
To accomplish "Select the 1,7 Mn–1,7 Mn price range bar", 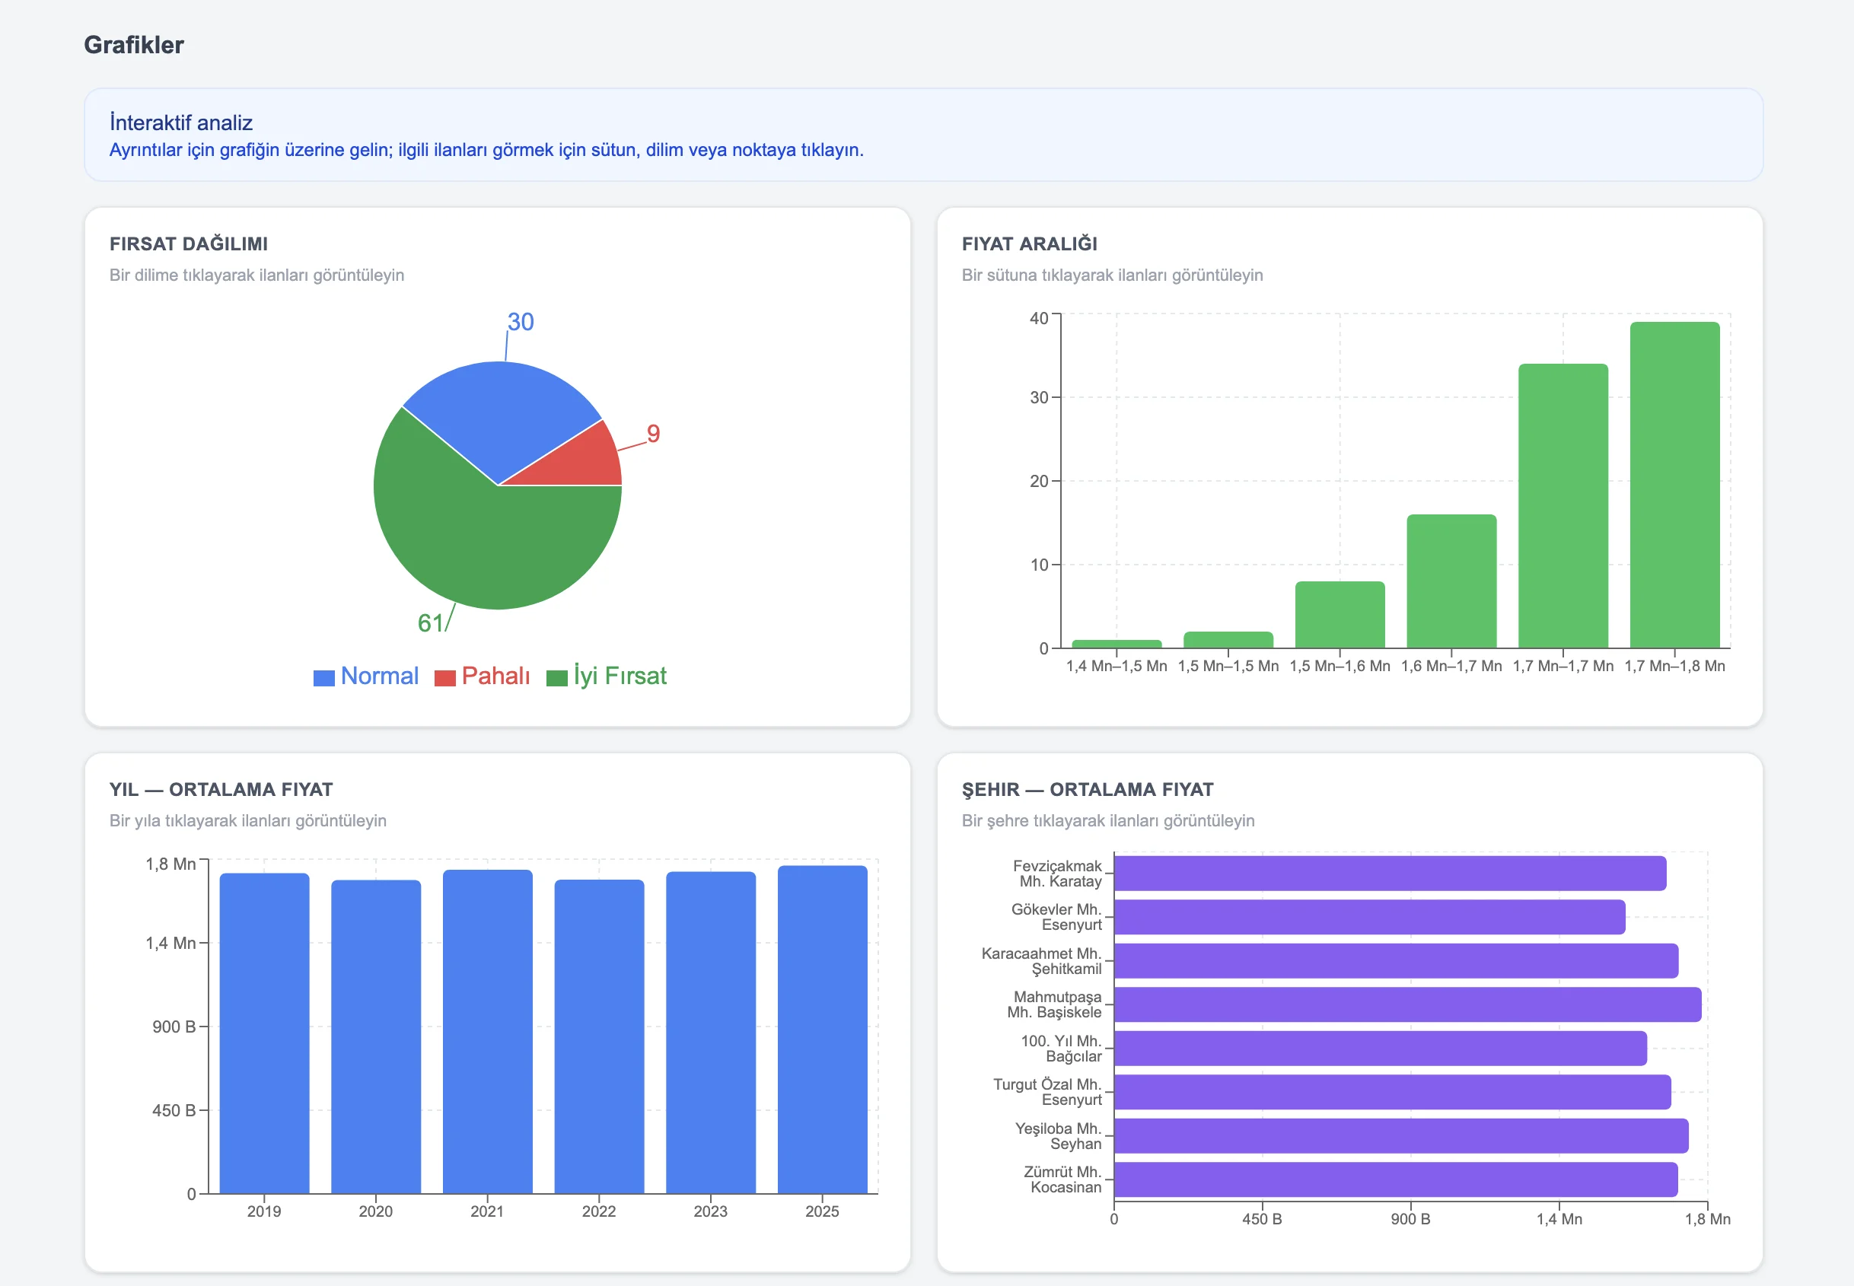I will [x=1563, y=506].
